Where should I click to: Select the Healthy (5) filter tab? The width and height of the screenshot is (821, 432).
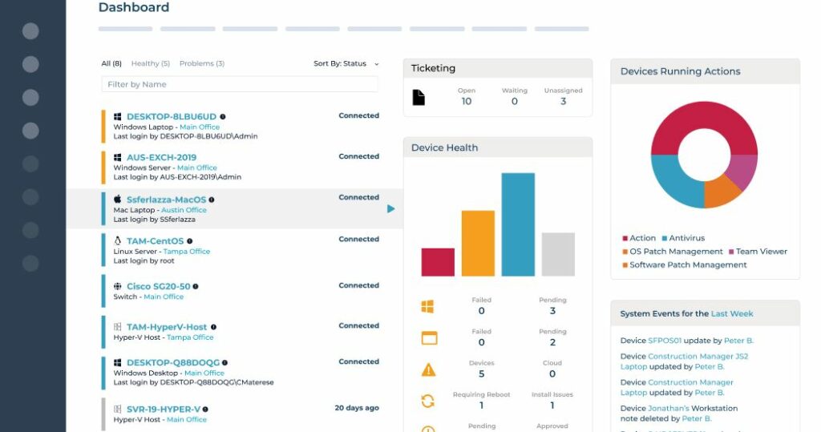tap(150, 63)
